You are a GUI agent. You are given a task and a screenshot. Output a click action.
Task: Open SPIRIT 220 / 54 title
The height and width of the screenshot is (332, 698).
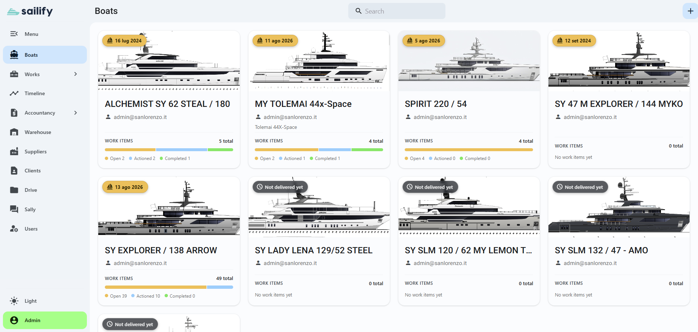[x=436, y=104]
